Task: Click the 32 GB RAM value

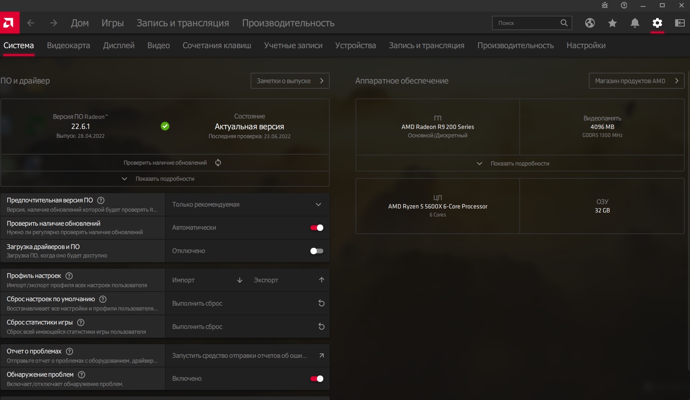Action: click(x=602, y=210)
